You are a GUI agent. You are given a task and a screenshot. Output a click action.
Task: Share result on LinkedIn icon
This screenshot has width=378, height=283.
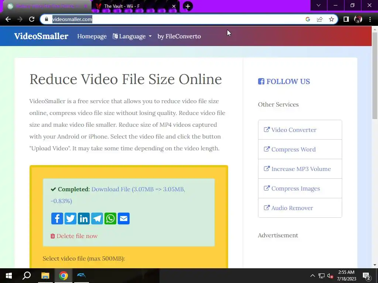[84, 219]
